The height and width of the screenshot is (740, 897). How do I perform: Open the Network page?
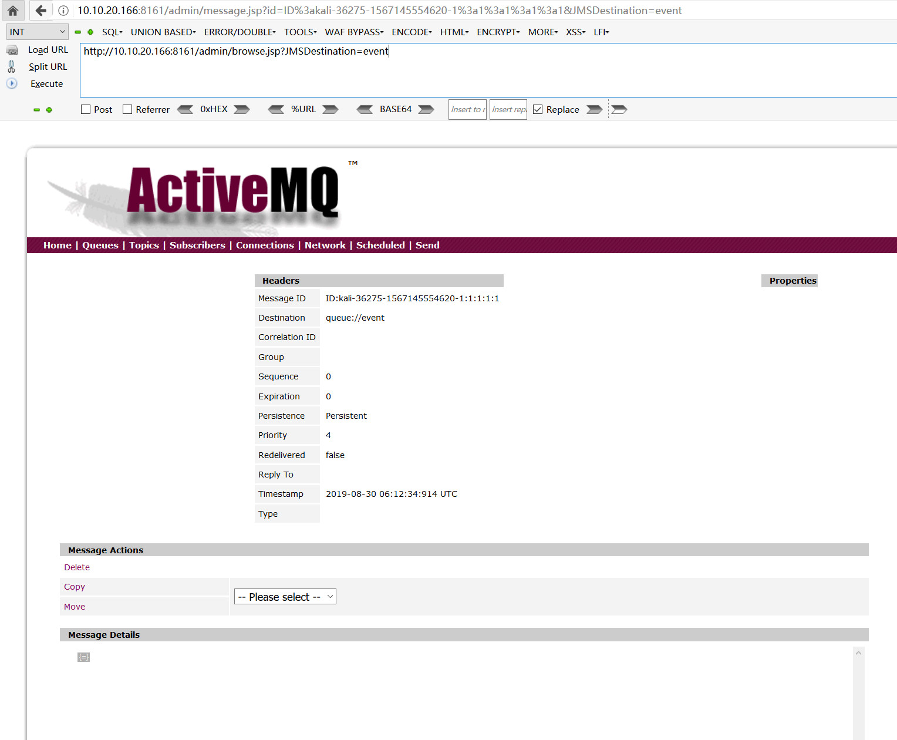[325, 245]
